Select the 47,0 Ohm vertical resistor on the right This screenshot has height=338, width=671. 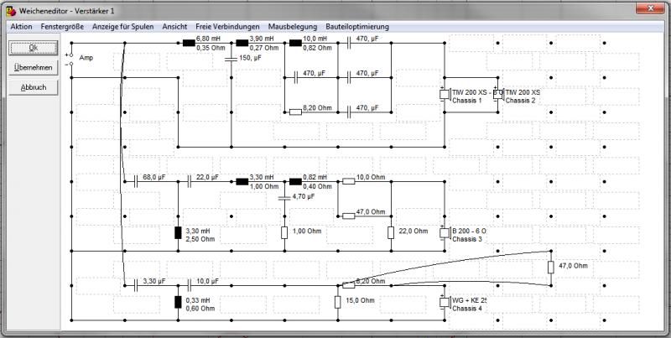click(551, 268)
